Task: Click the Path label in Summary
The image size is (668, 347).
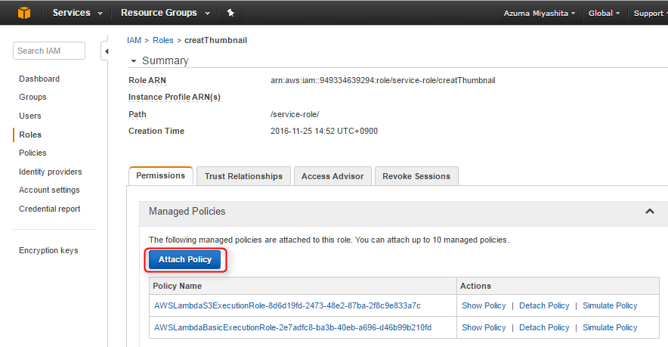Action: pyautogui.click(x=138, y=114)
